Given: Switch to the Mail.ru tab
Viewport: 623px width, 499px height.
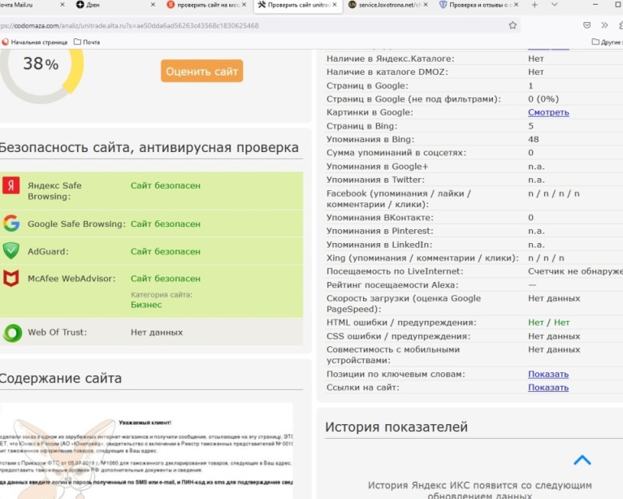Looking at the screenshot, I should [x=28, y=5].
